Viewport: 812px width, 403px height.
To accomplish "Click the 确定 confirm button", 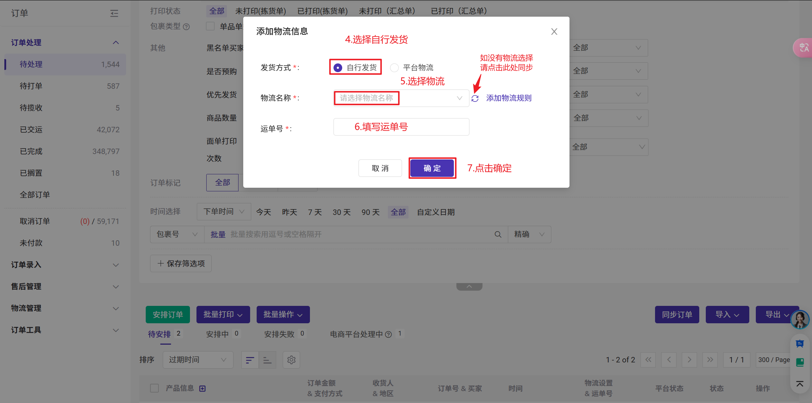I will click(432, 169).
